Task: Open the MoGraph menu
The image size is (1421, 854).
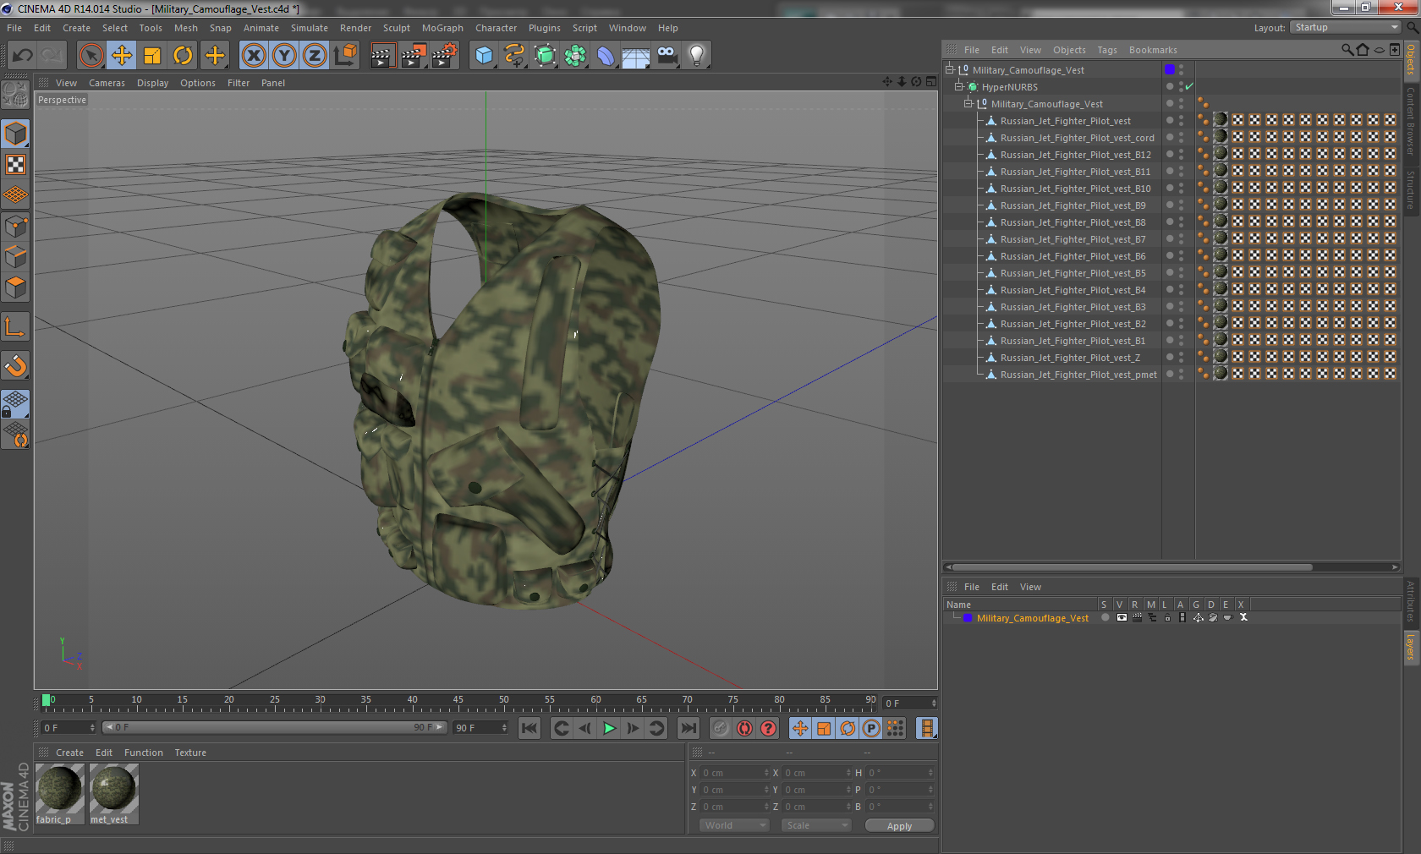Action: click(x=442, y=28)
